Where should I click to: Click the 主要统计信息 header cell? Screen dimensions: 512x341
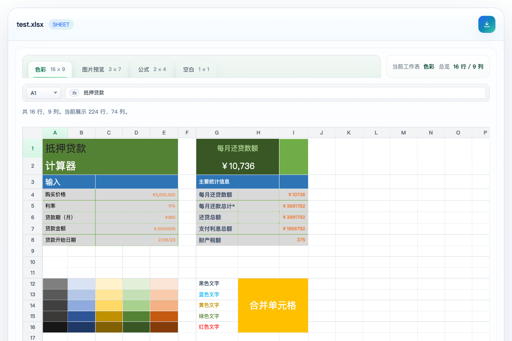(x=238, y=182)
